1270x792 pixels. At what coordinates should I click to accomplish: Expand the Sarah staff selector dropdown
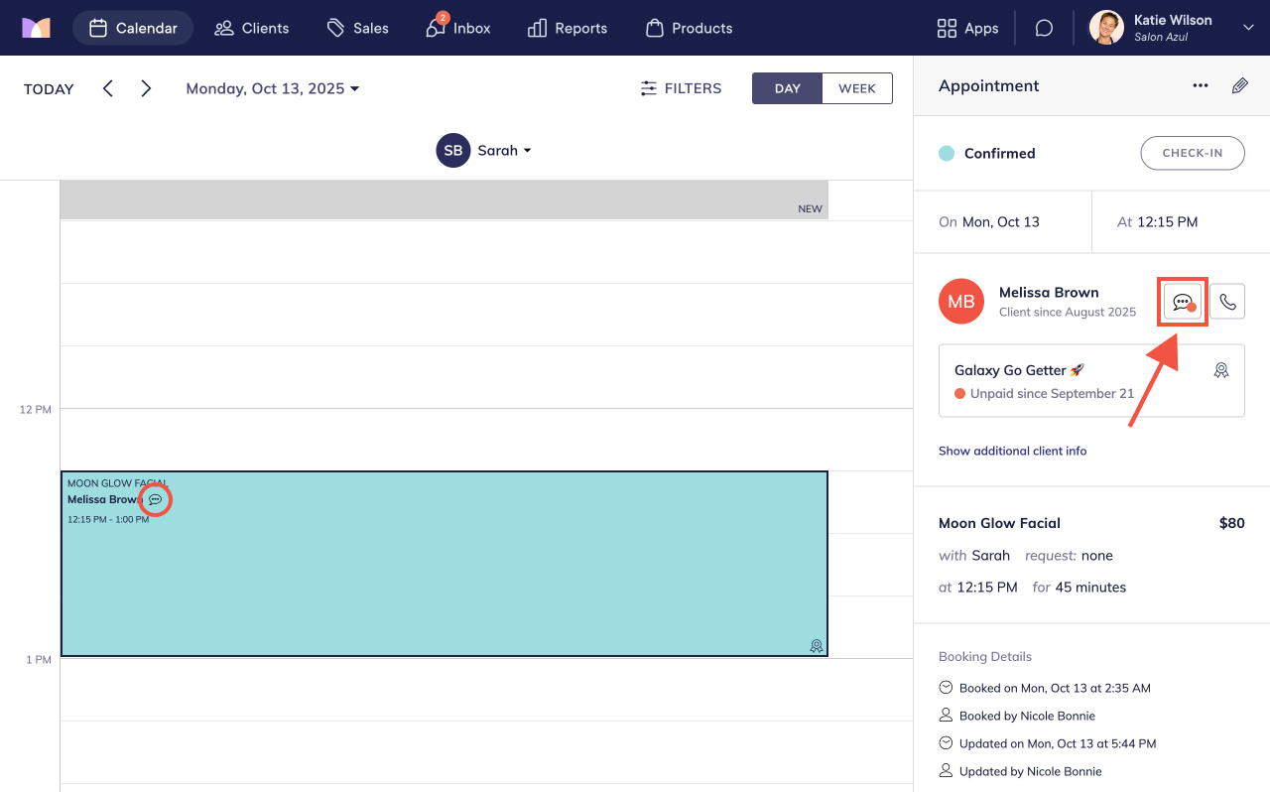pos(505,151)
